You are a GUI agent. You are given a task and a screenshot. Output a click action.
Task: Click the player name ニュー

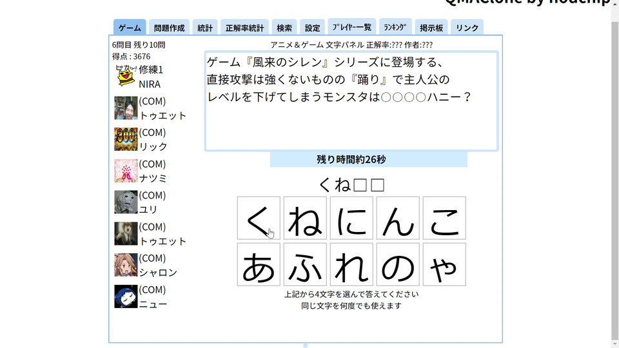(x=153, y=304)
